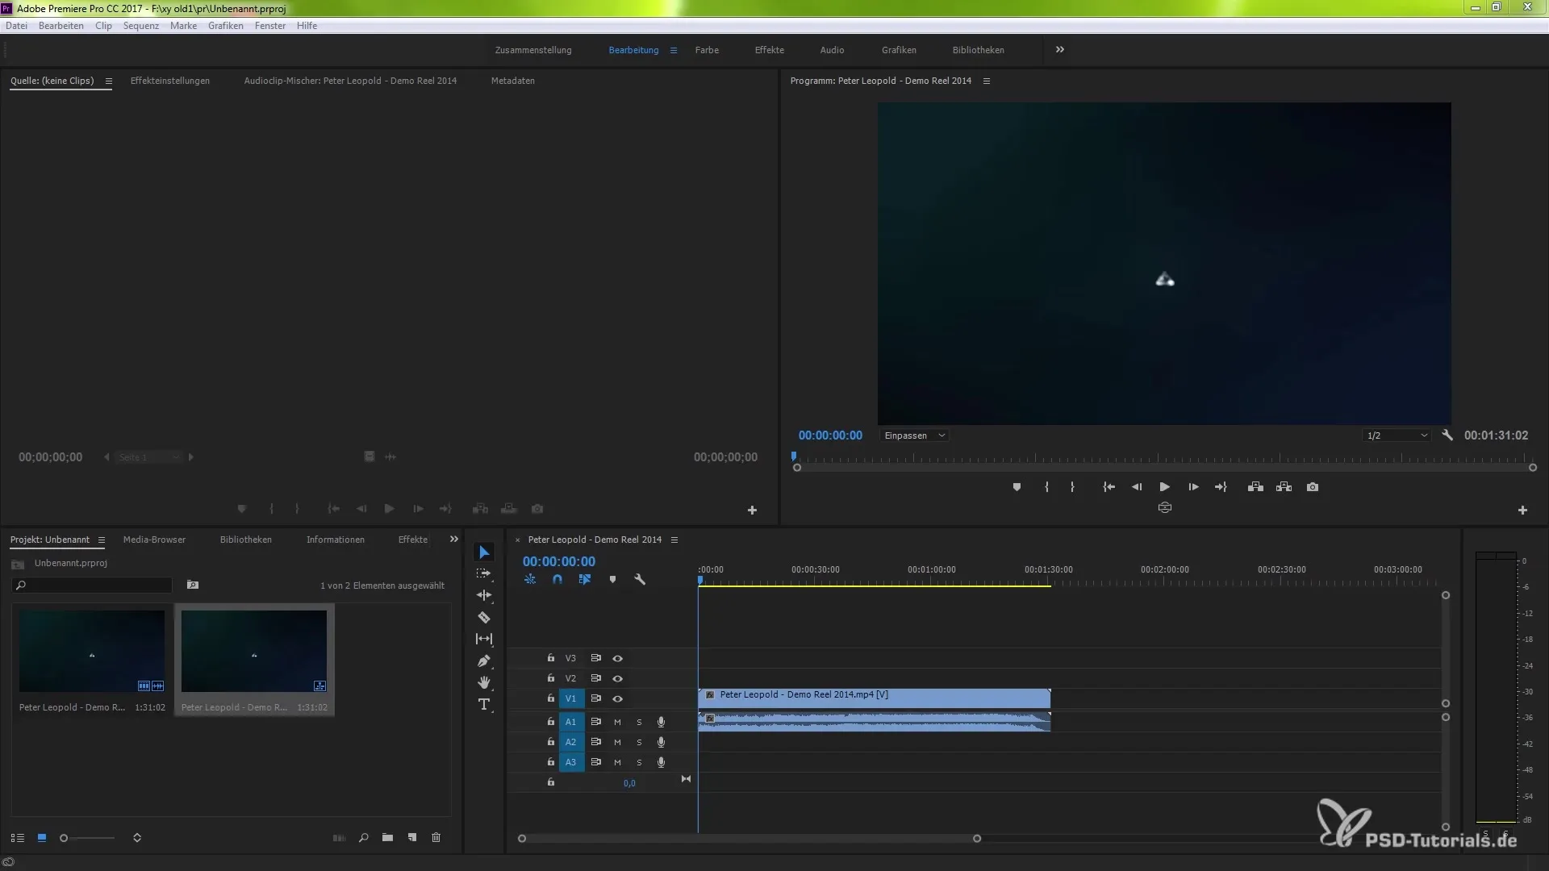1549x871 pixels.
Task: Toggle nest-as-sequence insert mode button
Action: click(530, 580)
